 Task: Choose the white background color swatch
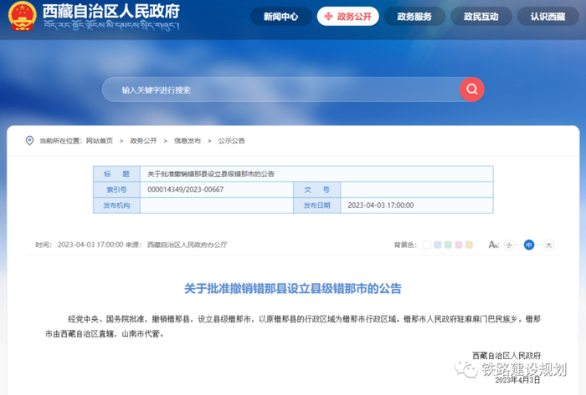pos(426,245)
